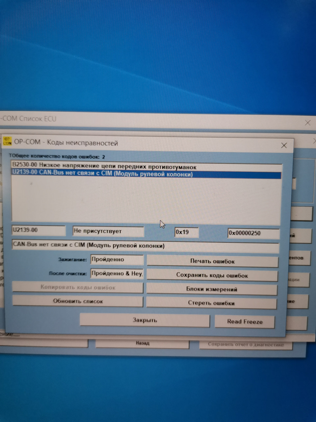Click the greyed Копировать коды ошибок button

[x=78, y=287]
